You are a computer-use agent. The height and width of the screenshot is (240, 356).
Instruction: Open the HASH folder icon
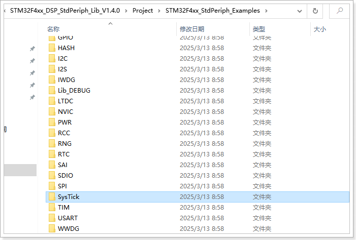(52, 48)
